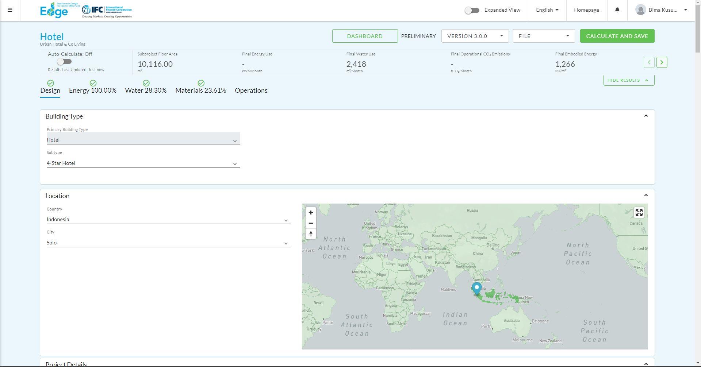Image resolution: width=701 pixels, height=367 pixels.
Task: Toggle the Expanded View switch
Action: pos(472,10)
